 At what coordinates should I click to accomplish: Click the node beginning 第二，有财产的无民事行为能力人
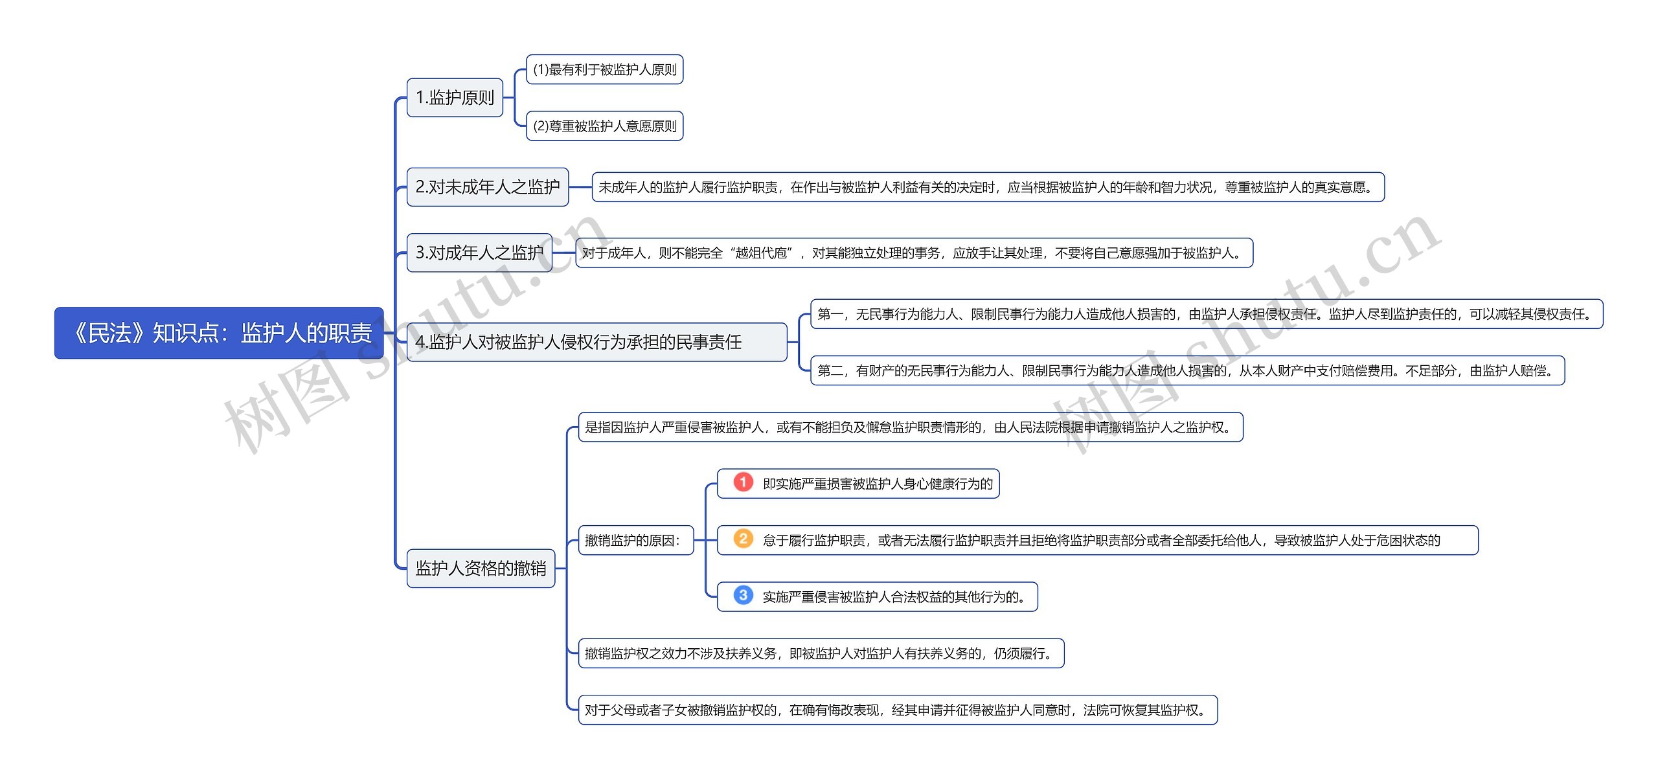coord(1188,370)
